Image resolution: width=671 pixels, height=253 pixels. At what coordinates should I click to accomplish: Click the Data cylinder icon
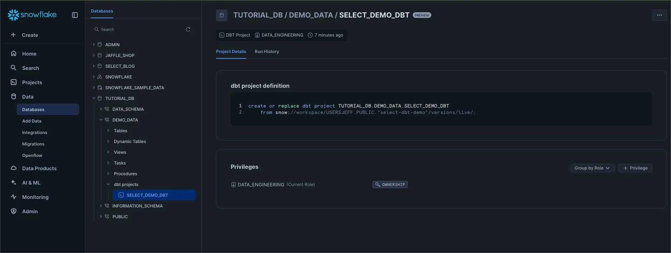14,96
